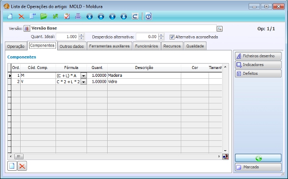Click the grid settings icon at table corner
Screen dimensions: 288x179
226,157
